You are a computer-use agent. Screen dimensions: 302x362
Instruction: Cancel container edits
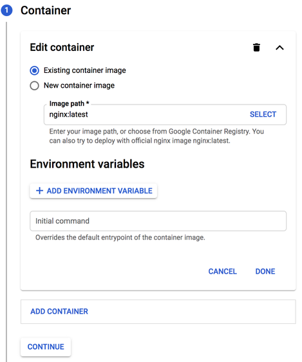[223, 272]
